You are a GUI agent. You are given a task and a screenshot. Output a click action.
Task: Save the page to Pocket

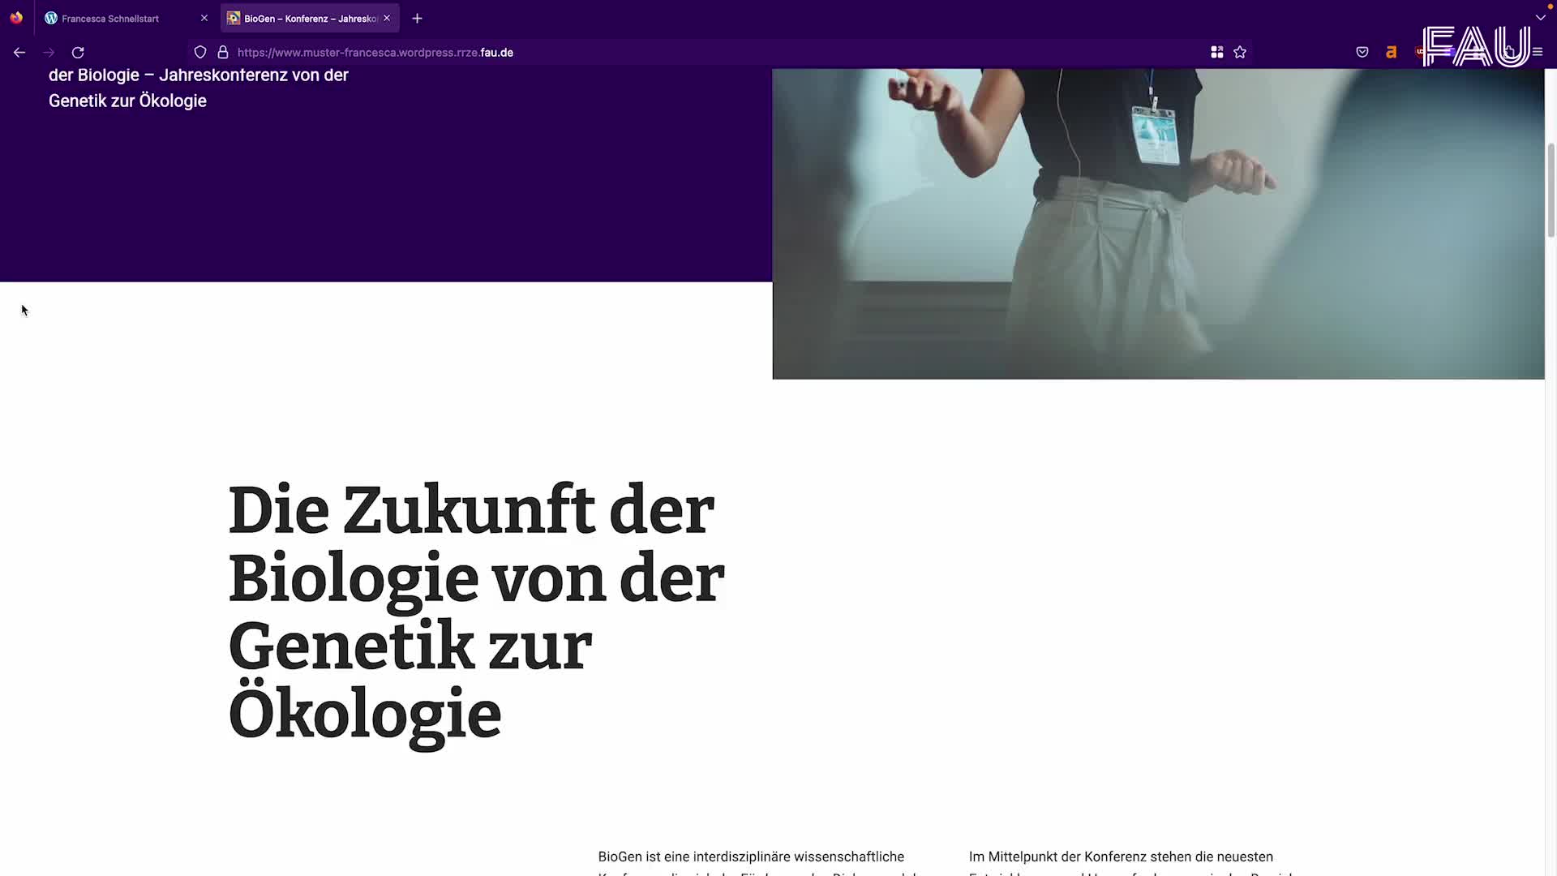click(1362, 52)
